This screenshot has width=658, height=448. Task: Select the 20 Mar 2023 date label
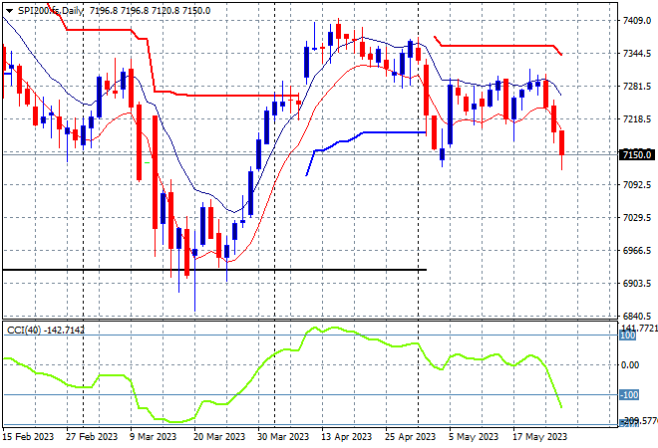[x=219, y=437]
